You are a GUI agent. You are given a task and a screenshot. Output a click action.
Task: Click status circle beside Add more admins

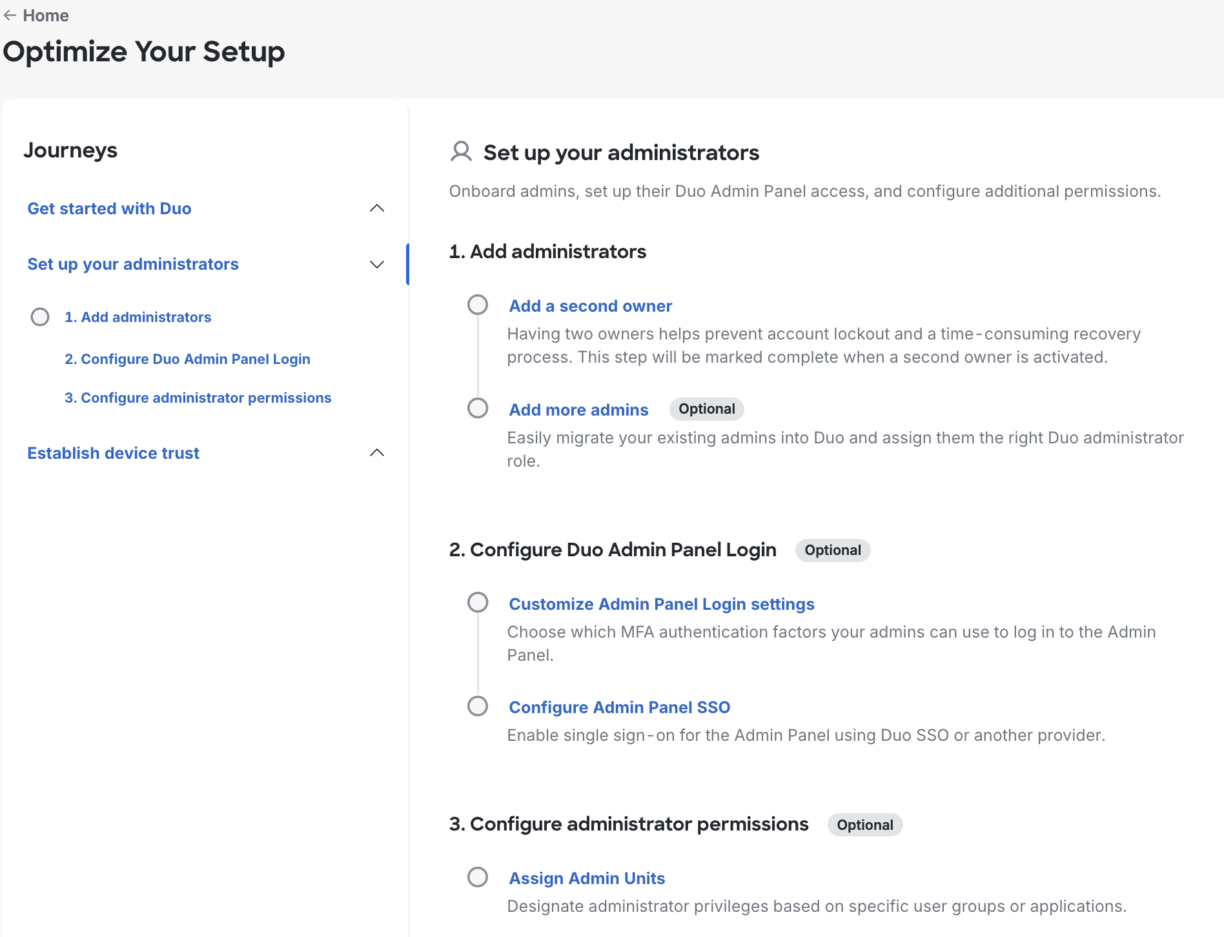[x=478, y=408]
